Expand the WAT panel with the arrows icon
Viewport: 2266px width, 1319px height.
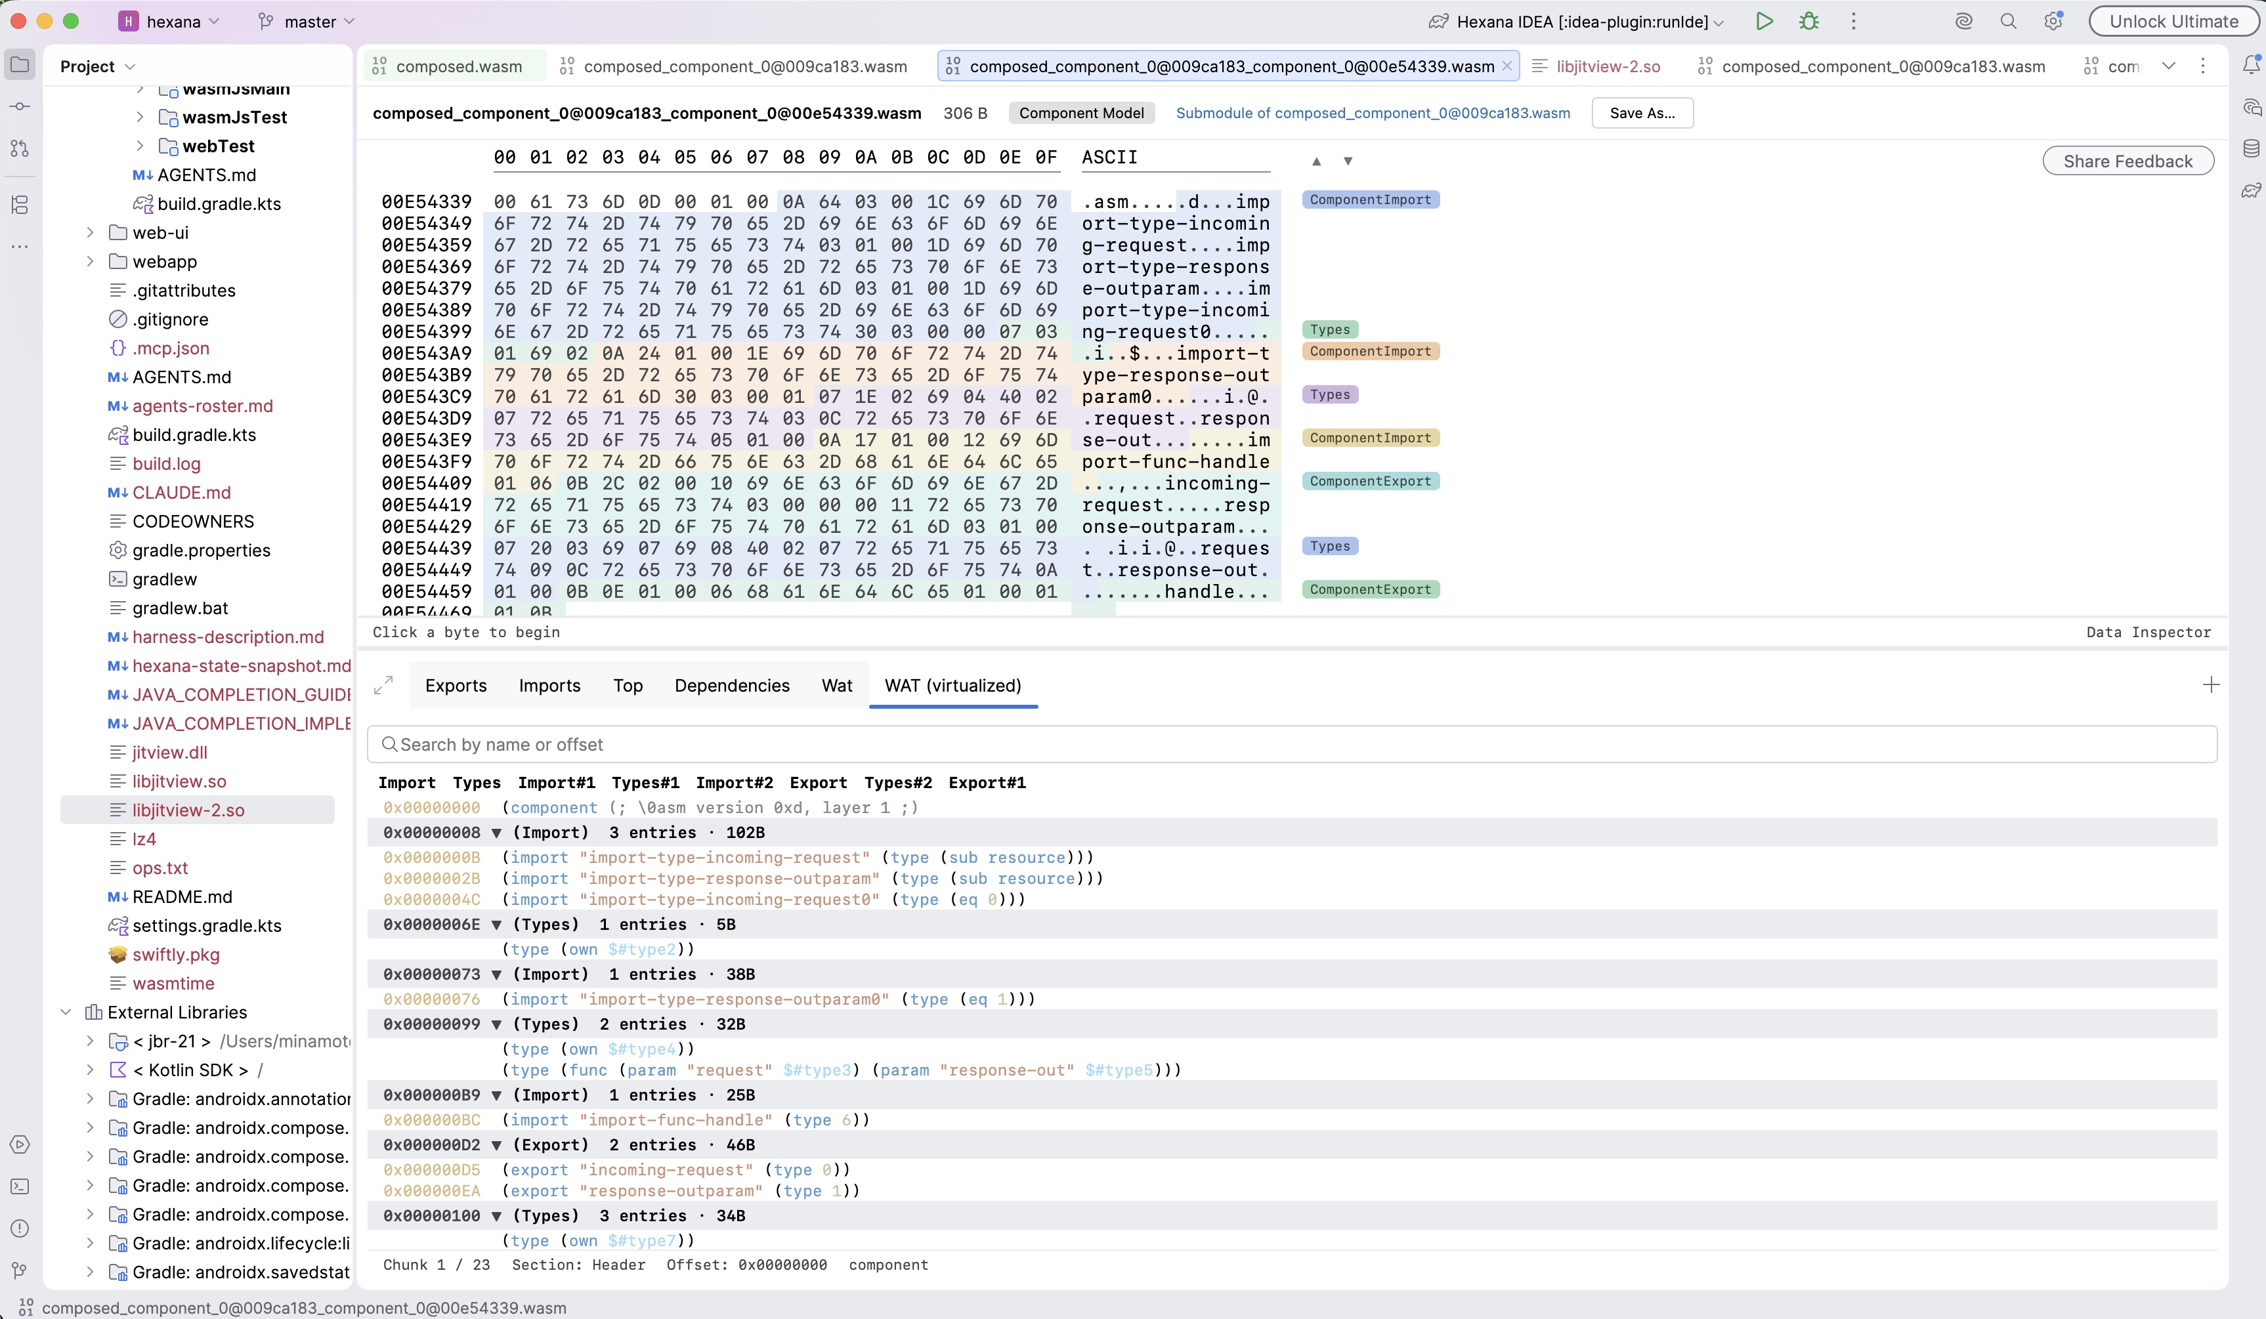pos(383,685)
